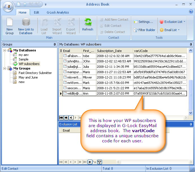The height and width of the screenshot is (172, 195).
Task: Switch to the Home tab
Action: (23, 12)
